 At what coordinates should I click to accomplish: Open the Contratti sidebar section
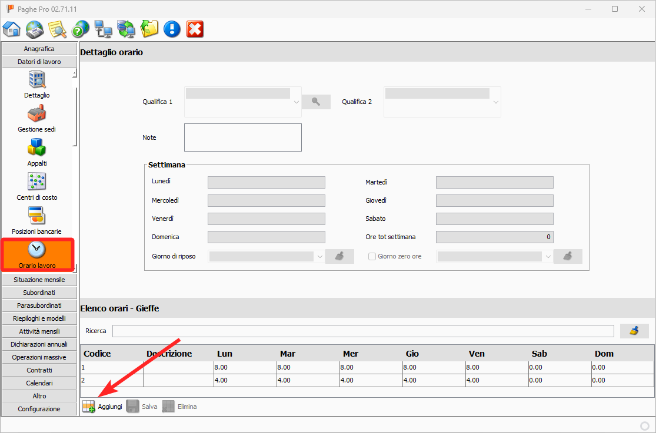tap(39, 370)
